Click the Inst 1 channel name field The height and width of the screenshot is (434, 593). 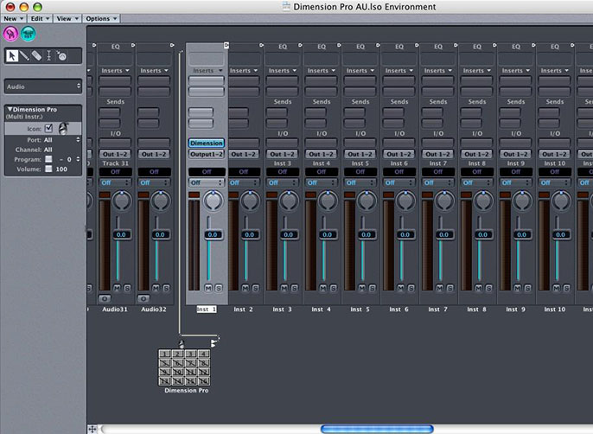click(x=207, y=310)
